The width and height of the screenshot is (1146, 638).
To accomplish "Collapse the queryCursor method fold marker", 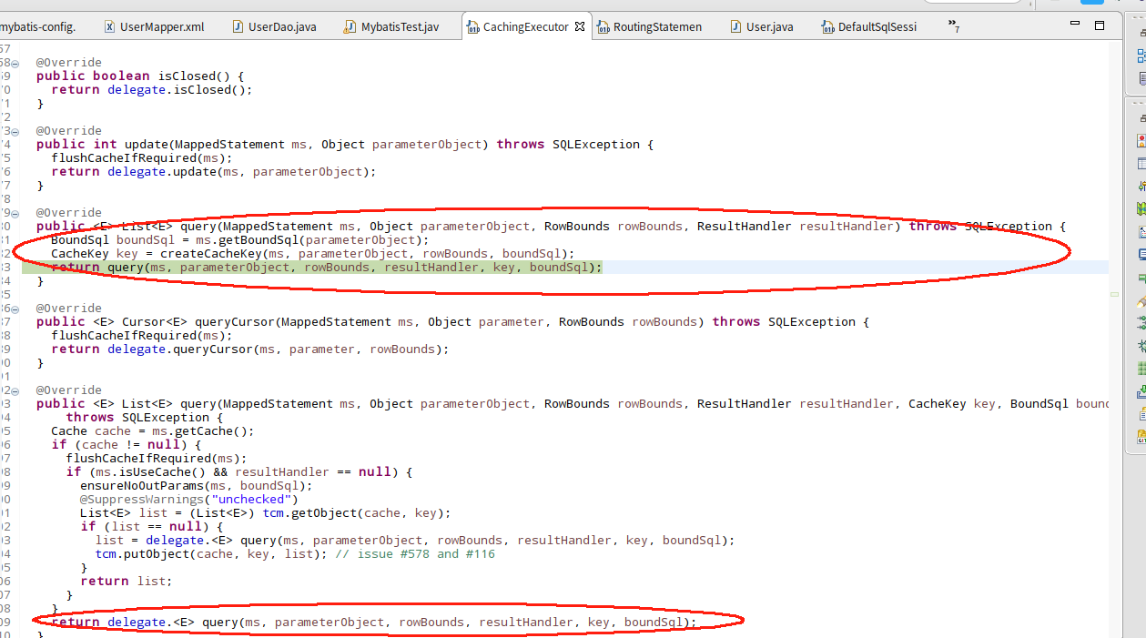I will point(15,309).
